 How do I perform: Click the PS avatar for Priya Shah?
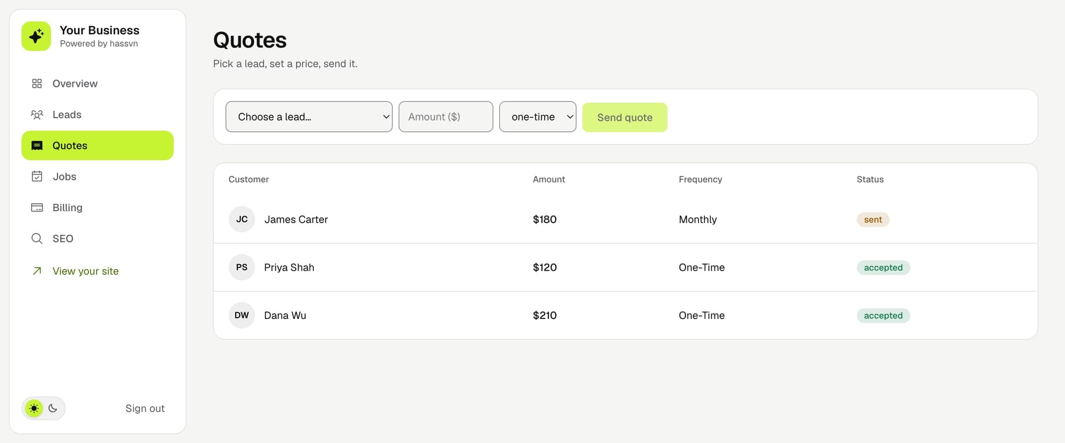(x=242, y=267)
